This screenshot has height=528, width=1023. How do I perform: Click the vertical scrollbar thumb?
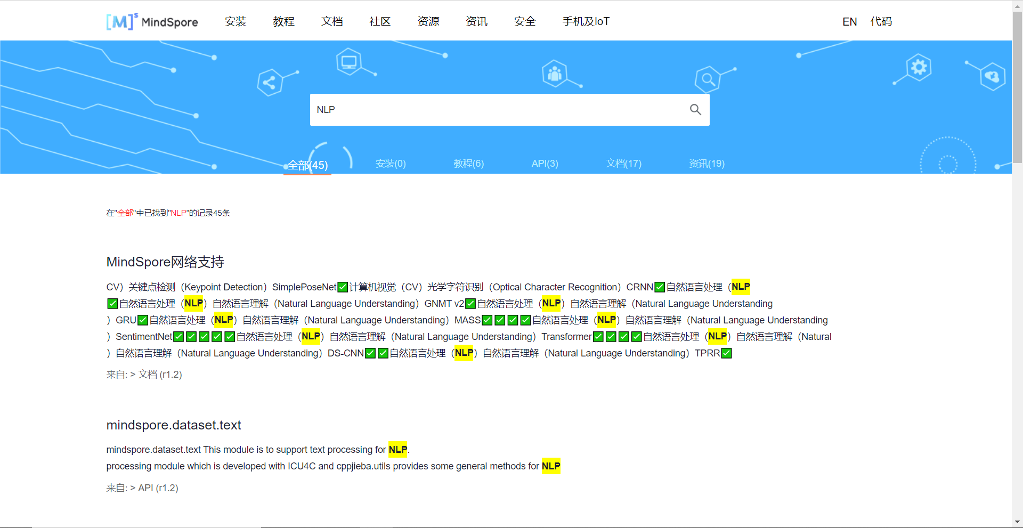pos(1017,88)
